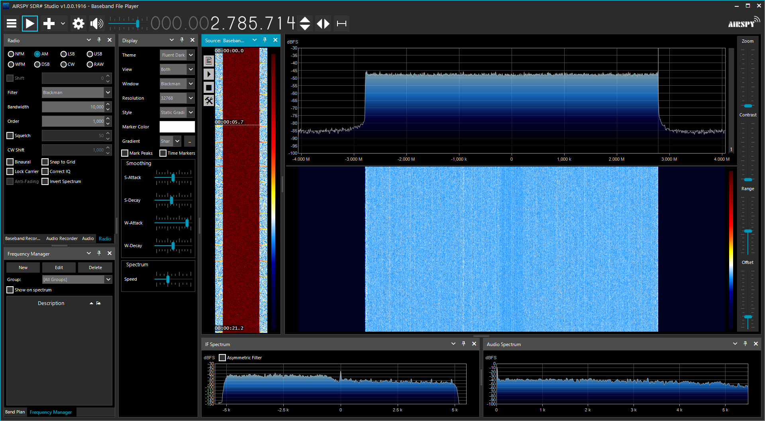Click the playlist document icon in Source panel

(209, 61)
